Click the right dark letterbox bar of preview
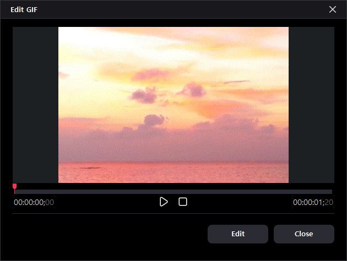The height and width of the screenshot is (261, 347). point(311,104)
